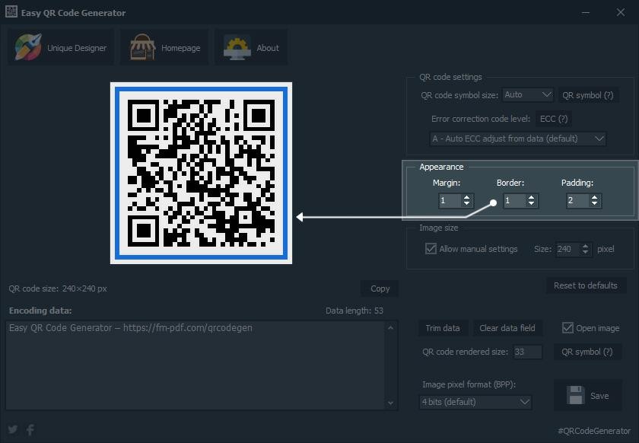639x443 pixels.
Task: Click the ECC (?) help button
Action: coord(554,119)
